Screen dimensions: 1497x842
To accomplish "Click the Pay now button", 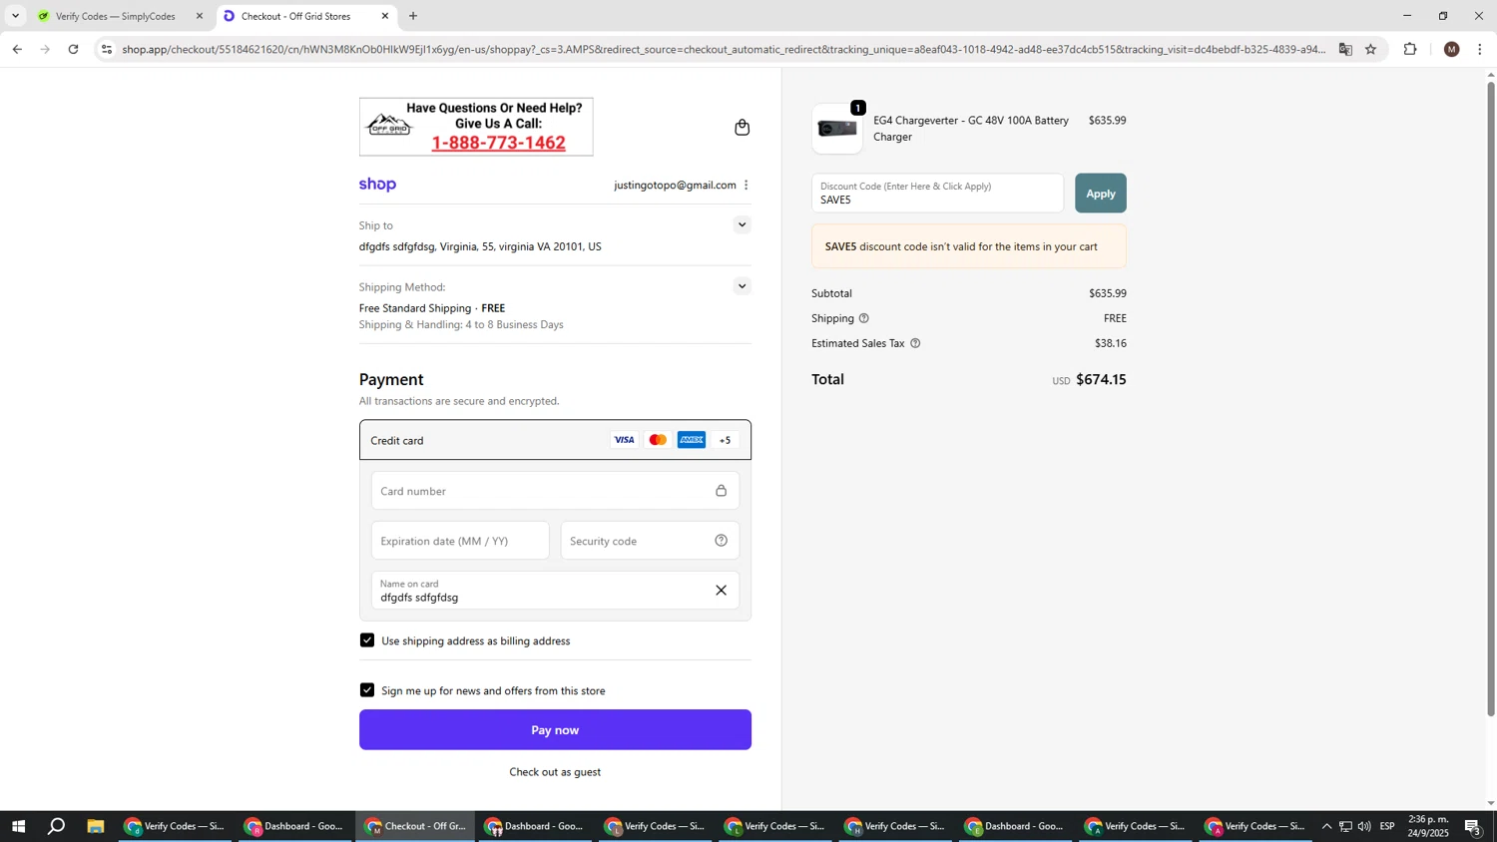I will click(x=555, y=730).
